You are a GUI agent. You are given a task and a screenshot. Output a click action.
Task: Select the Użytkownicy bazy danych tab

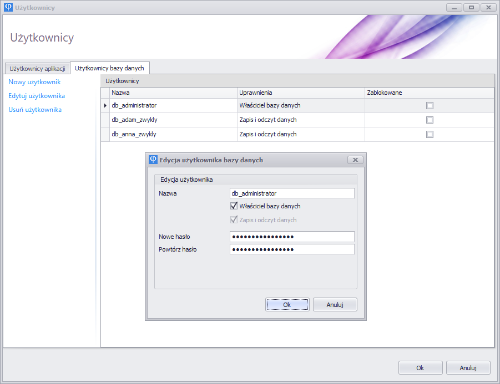pyautogui.click(x=109, y=68)
